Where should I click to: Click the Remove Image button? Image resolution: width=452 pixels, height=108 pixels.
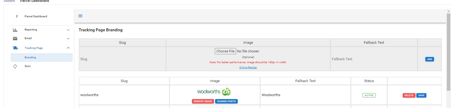click(x=203, y=101)
